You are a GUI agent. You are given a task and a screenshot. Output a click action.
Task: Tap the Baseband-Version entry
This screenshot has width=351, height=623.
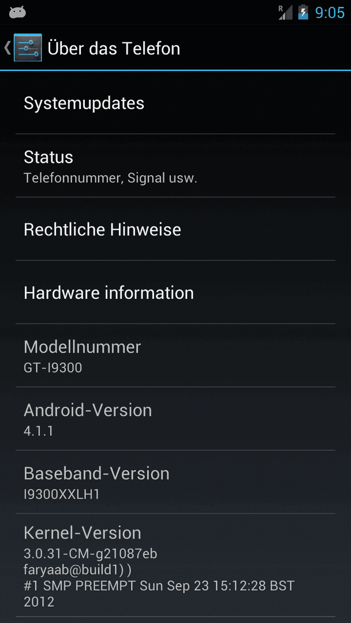click(x=175, y=482)
